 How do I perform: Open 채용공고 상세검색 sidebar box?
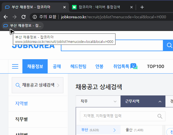37,85
